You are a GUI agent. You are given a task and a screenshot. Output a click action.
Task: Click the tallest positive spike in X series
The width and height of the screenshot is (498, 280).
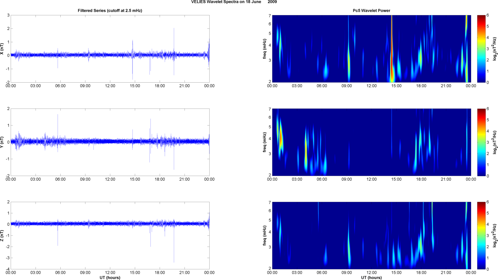[174, 41]
